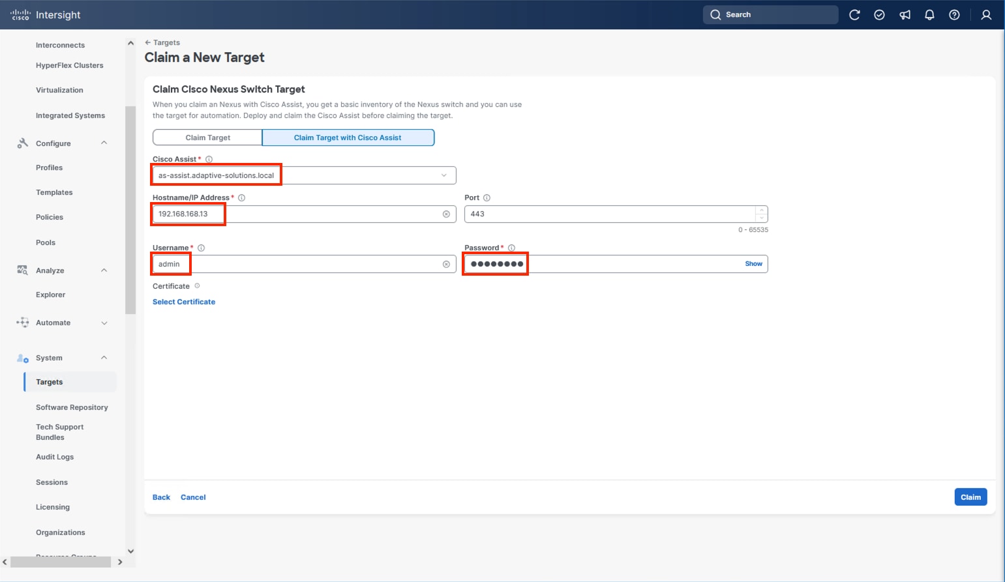Click the Search bar
Image resolution: width=1005 pixels, height=582 pixels.
tap(770, 14)
